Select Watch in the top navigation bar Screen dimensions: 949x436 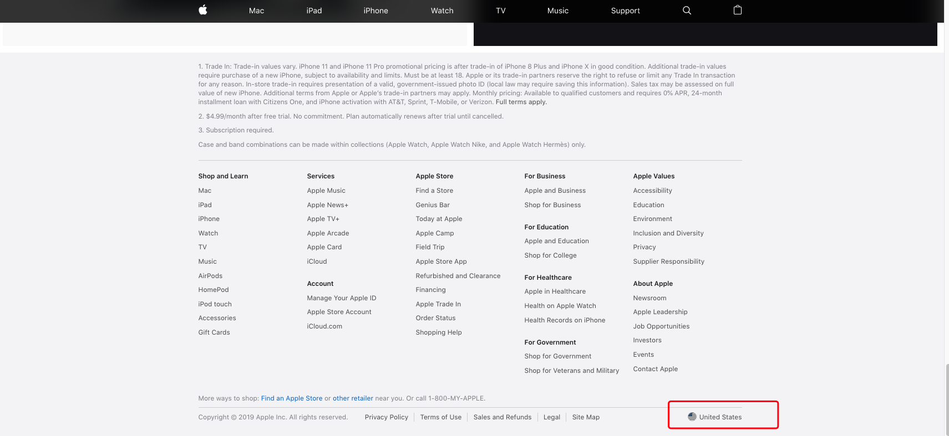pyautogui.click(x=442, y=11)
